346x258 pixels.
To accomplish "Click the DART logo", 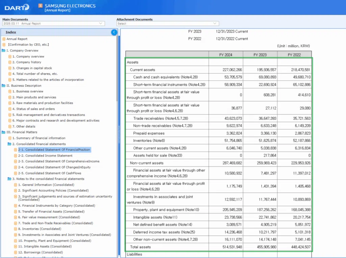I will [x=17, y=7].
